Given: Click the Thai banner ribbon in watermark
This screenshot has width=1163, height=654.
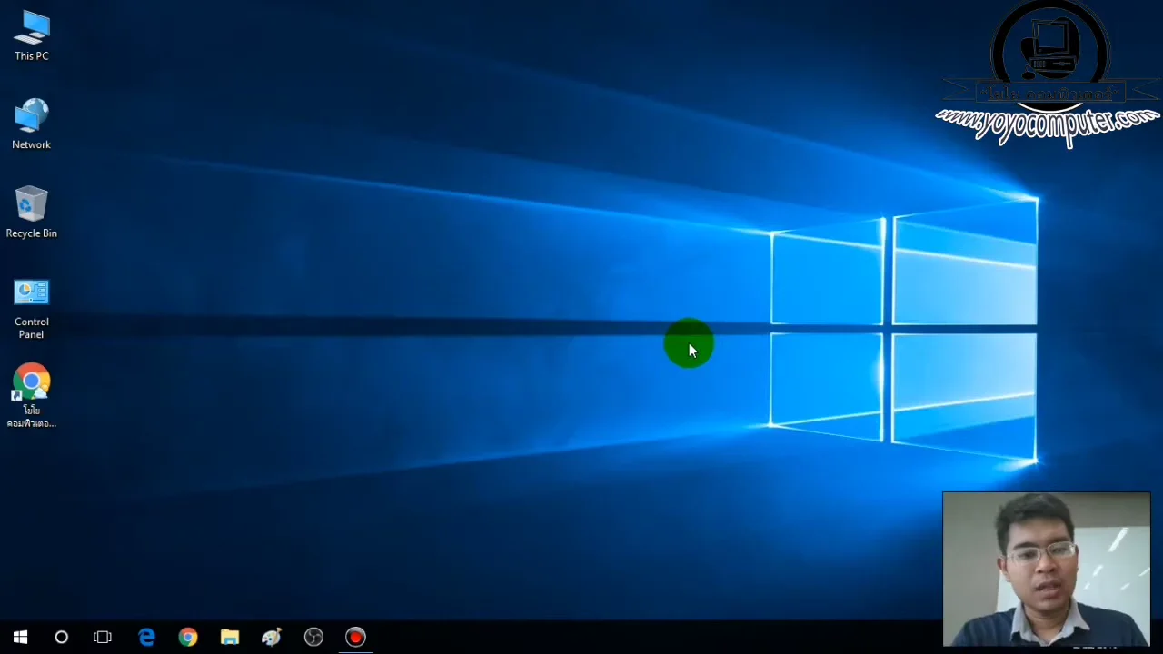Looking at the screenshot, I should coord(1049,94).
